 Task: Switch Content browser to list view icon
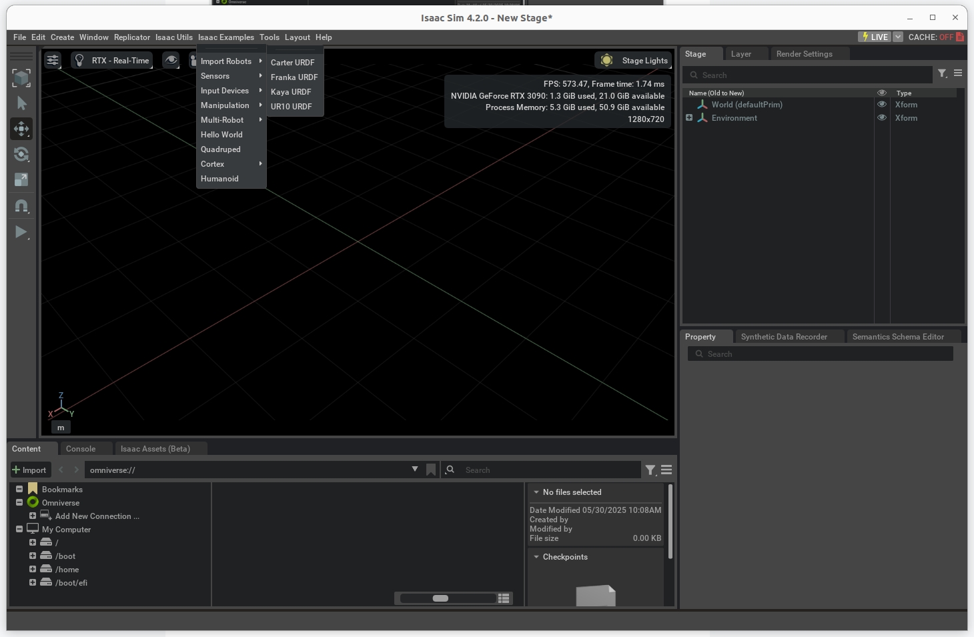(x=504, y=598)
